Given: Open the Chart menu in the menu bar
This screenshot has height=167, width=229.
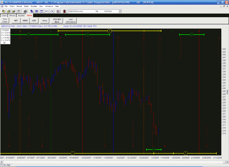Looking at the screenshot, I should (x=12, y=6).
